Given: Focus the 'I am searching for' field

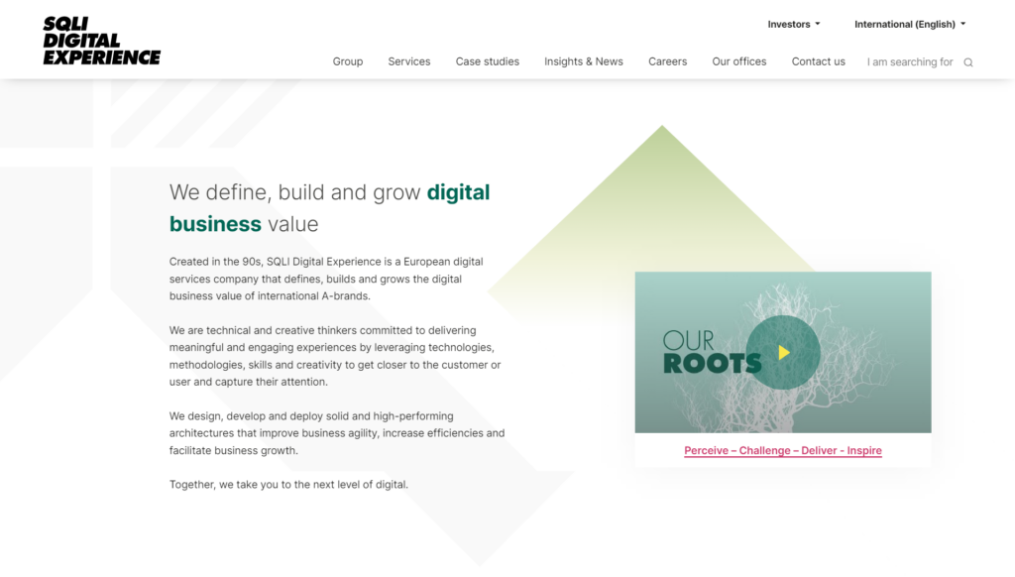Looking at the screenshot, I should coord(910,62).
